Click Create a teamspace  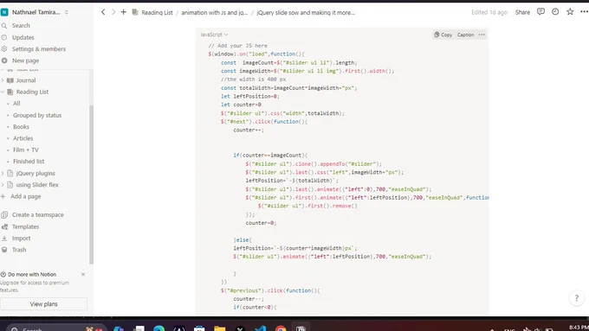(37, 215)
